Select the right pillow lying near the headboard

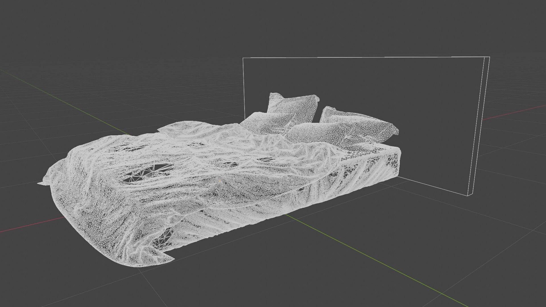click(359, 124)
